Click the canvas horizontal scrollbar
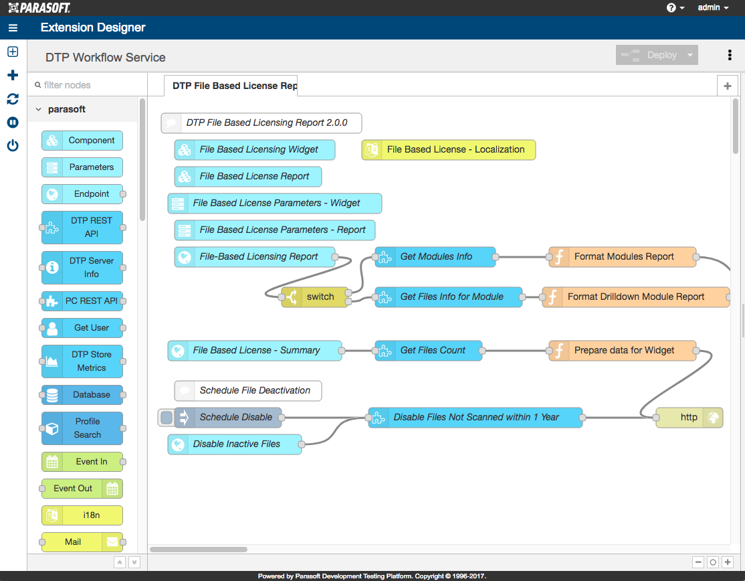Screen dimensions: 745x581 (x=199, y=550)
